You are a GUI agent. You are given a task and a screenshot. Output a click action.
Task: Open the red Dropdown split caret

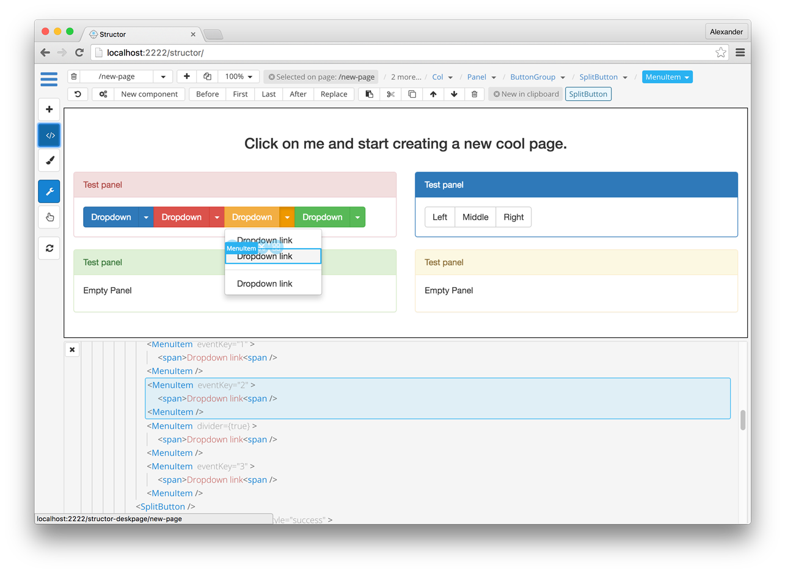(217, 217)
